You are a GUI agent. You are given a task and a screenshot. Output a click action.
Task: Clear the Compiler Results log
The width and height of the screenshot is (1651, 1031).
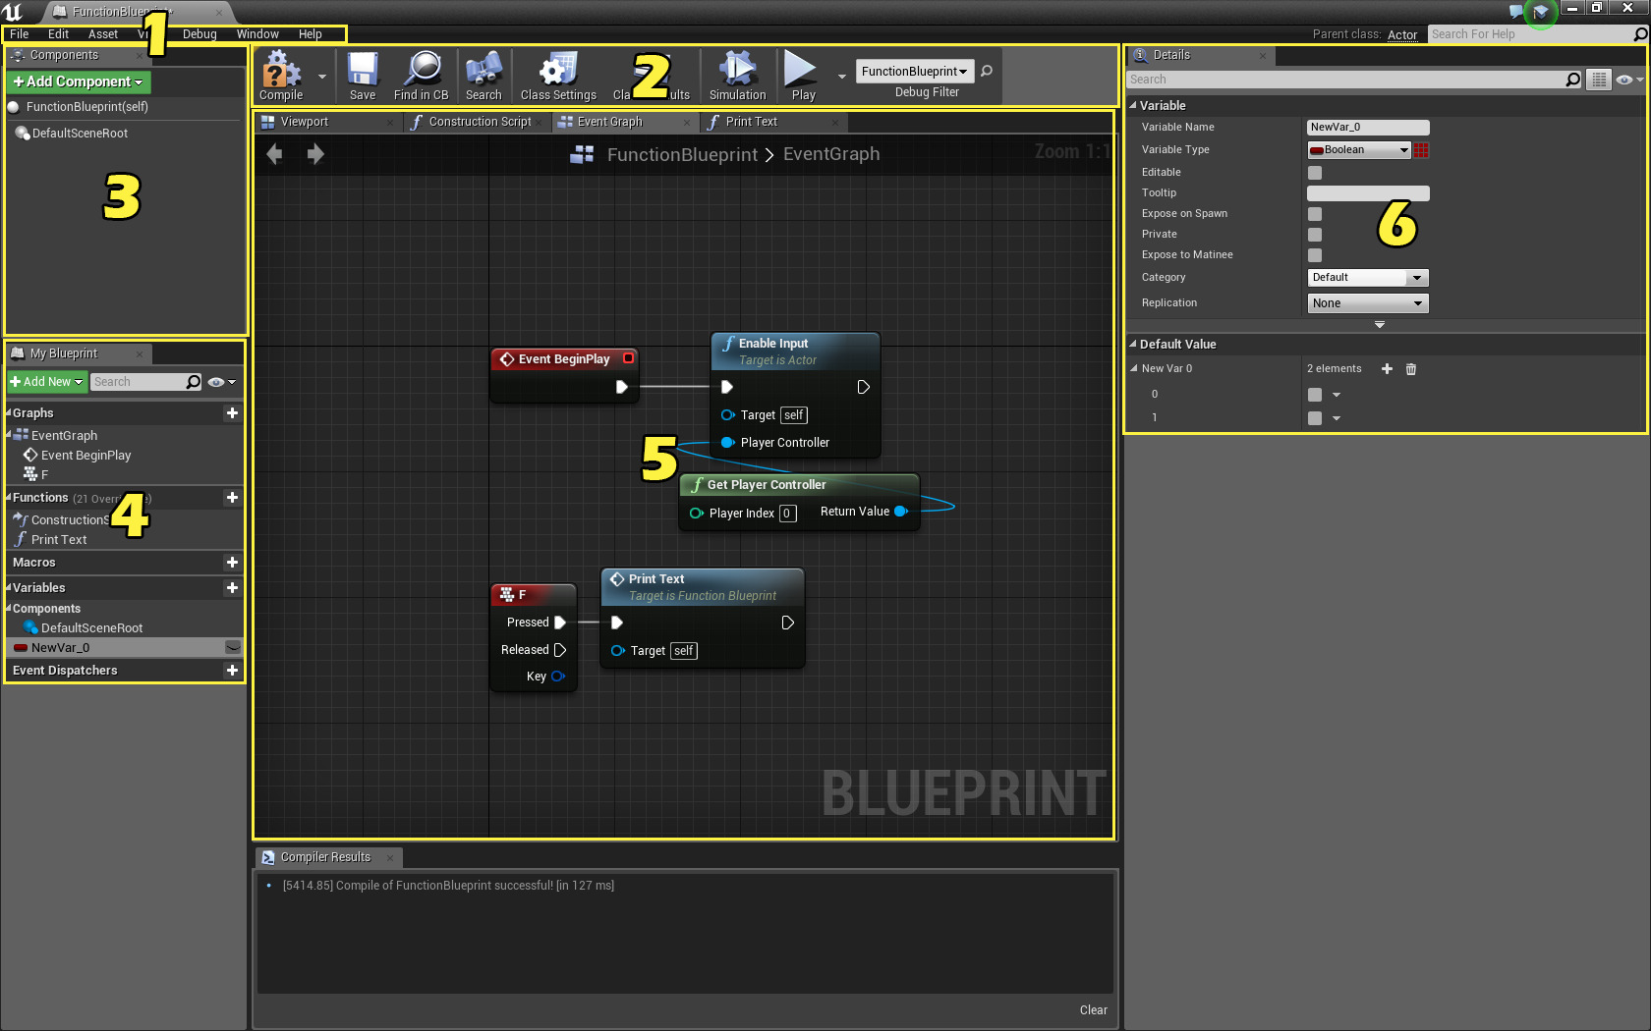pos(1093,1009)
